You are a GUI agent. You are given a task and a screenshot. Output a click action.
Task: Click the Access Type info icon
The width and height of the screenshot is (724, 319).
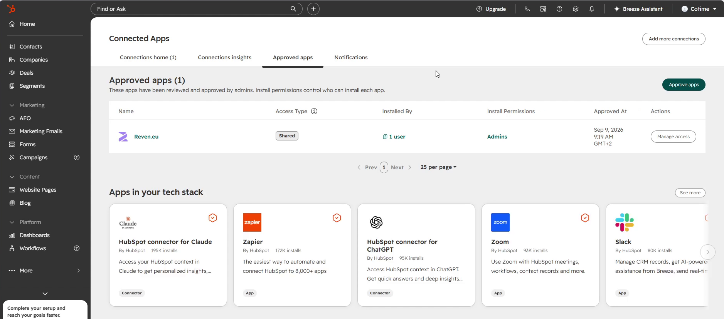[x=314, y=111]
